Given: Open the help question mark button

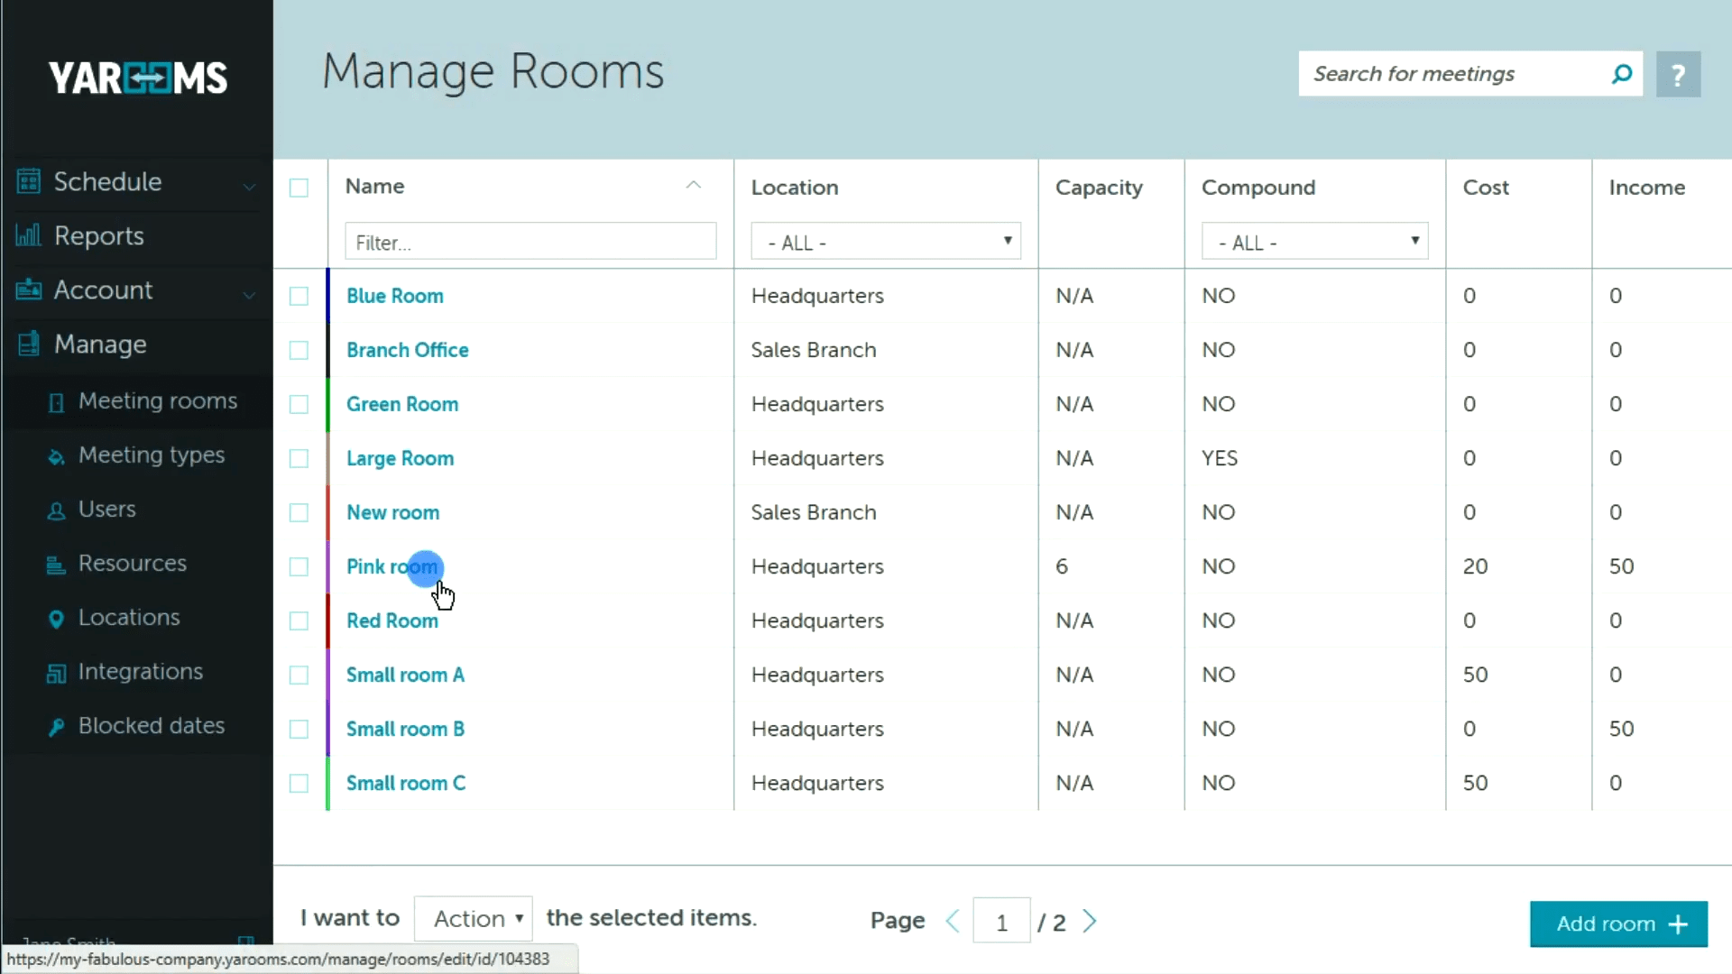Looking at the screenshot, I should (x=1679, y=74).
